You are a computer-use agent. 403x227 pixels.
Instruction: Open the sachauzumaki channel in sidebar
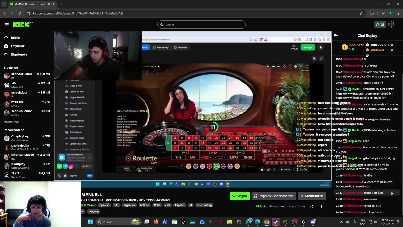point(27,76)
